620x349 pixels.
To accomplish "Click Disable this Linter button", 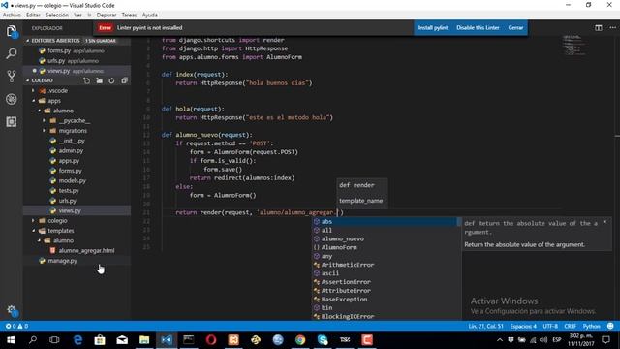I will (x=478, y=28).
